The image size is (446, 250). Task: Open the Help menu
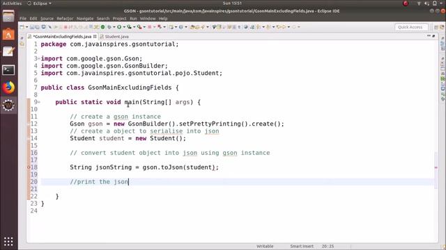point(163,19)
